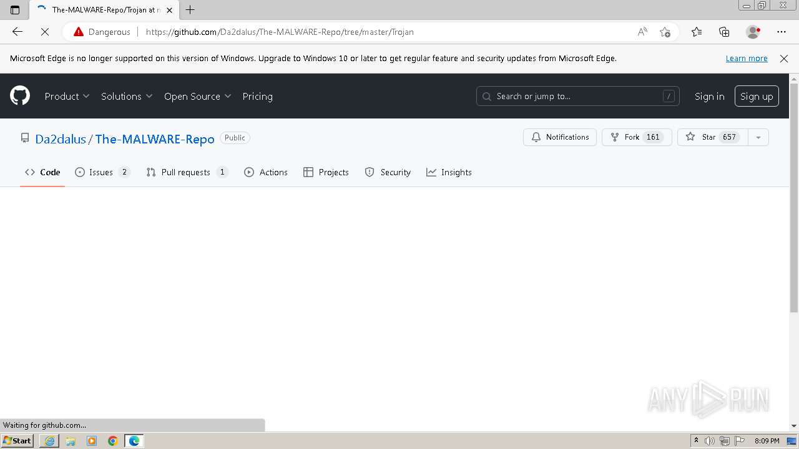The width and height of the screenshot is (799, 449).
Task: Expand the Open Source menu
Action: pos(197,96)
